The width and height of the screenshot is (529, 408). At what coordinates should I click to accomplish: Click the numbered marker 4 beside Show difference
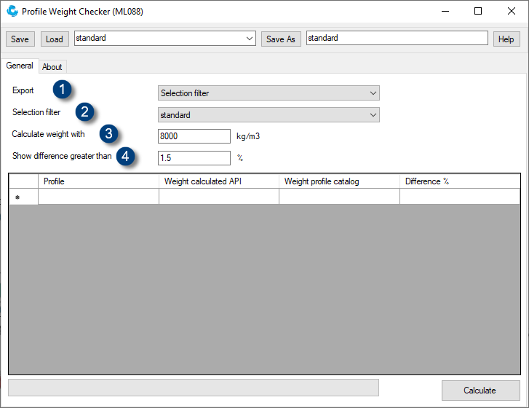[127, 156]
